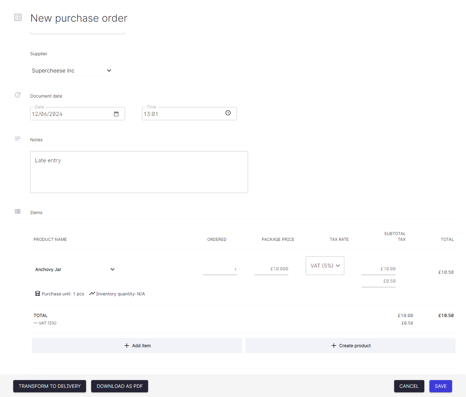Image resolution: width=466 pixels, height=397 pixels.
Task: Click the notes lines icon beside Notes
Action: (x=18, y=139)
